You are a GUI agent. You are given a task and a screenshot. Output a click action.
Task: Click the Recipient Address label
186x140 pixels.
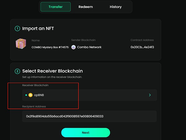tap(34, 106)
